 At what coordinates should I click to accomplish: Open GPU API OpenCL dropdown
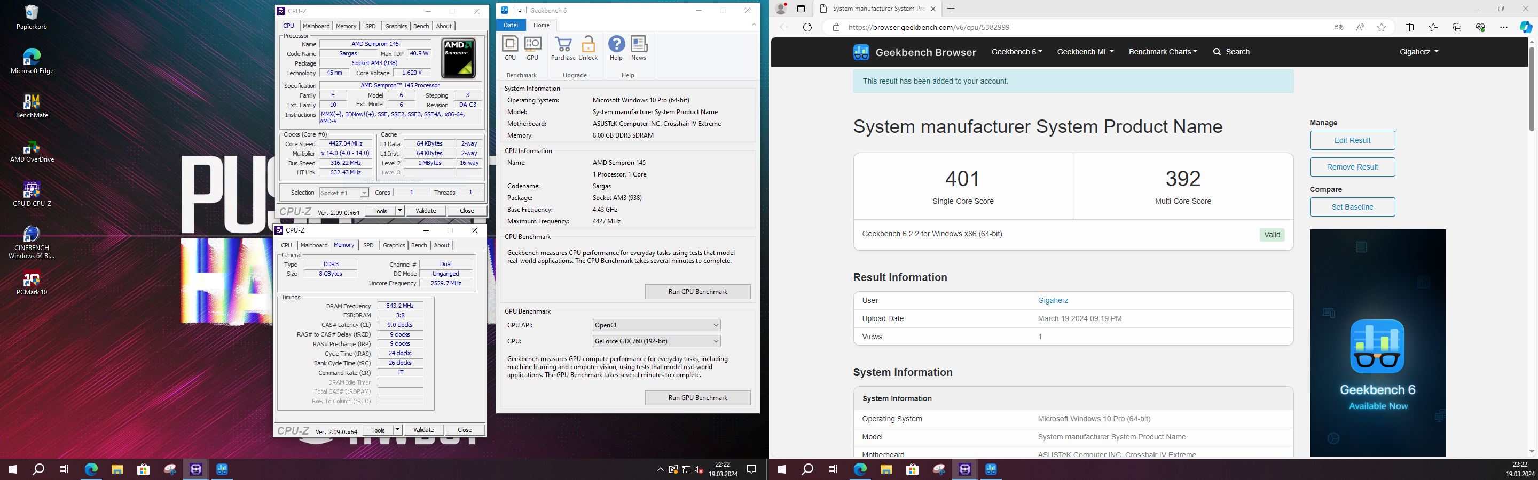(656, 325)
